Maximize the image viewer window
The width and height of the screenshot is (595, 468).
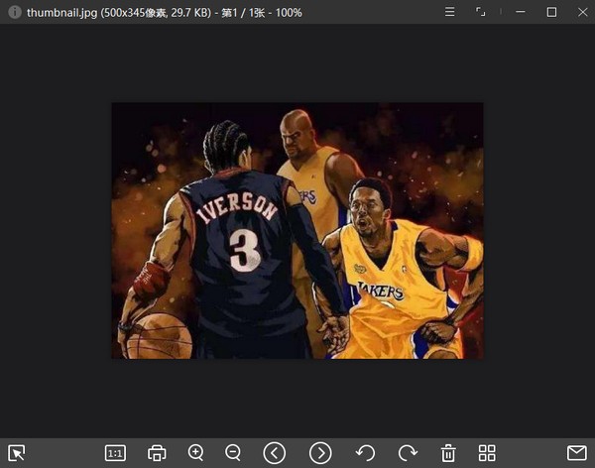pyautogui.click(x=551, y=12)
